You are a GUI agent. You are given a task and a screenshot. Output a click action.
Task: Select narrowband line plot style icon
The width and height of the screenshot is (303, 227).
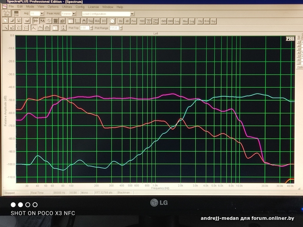tap(34, 28)
